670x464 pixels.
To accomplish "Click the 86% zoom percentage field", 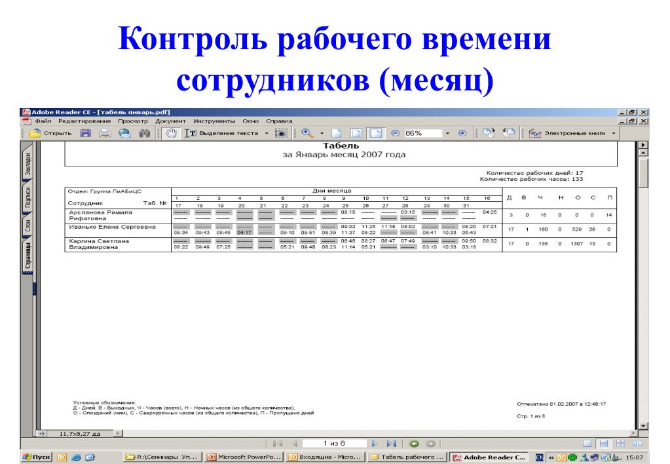I will tap(422, 133).
